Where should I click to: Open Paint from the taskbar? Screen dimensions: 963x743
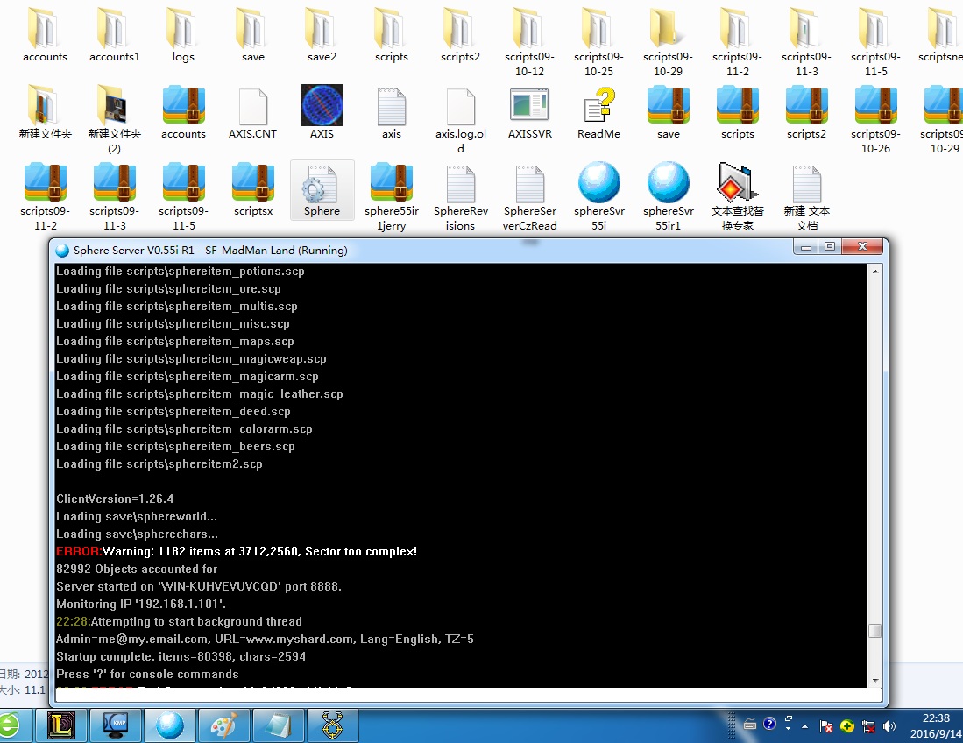[x=223, y=725]
